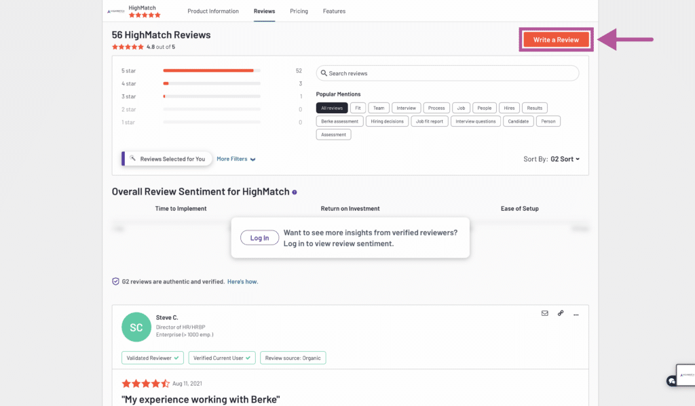Open the chat bubble widget icon
Viewport: 695px width, 406px height.
tap(671, 381)
